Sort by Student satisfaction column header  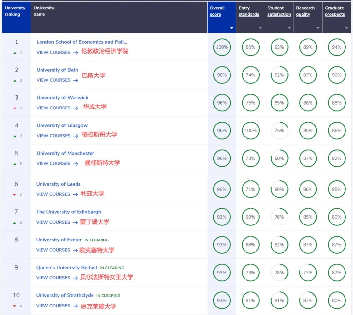[279, 11]
